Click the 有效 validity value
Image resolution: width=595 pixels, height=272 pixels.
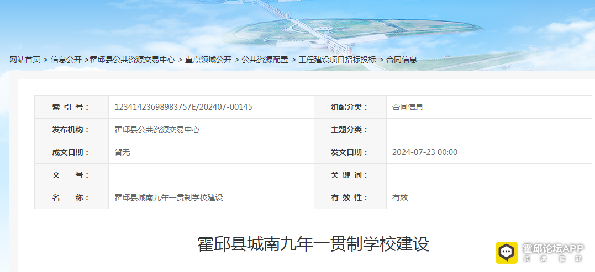(400, 198)
